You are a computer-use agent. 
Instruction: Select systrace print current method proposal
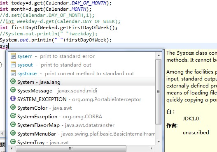coord(82,74)
